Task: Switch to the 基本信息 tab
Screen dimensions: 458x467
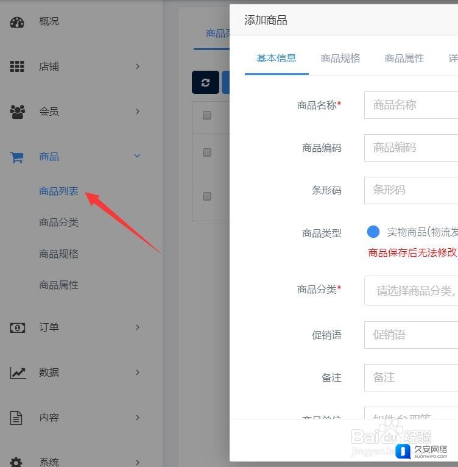Action: (x=276, y=58)
